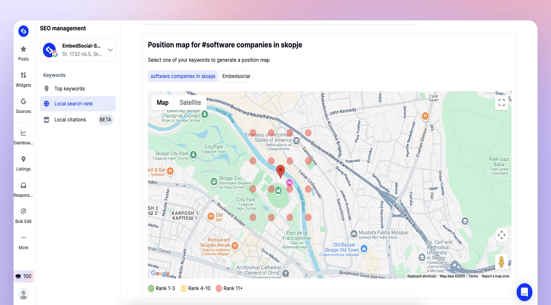Click the Keywords section heading
This screenshot has height=305, width=551.
pos(54,75)
